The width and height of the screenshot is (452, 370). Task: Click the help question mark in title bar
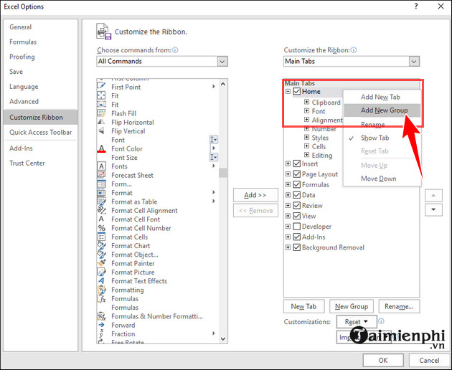415,6
